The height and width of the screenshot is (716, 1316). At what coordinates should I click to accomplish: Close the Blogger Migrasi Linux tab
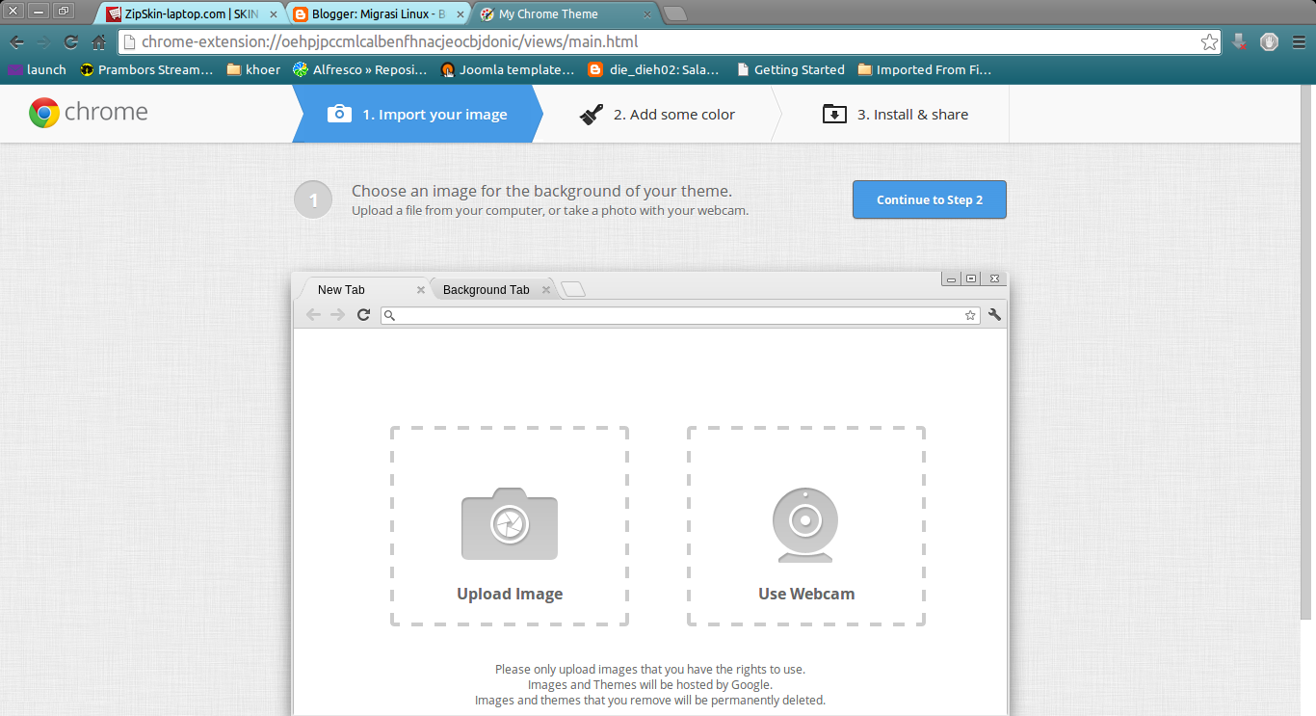click(x=461, y=14)
